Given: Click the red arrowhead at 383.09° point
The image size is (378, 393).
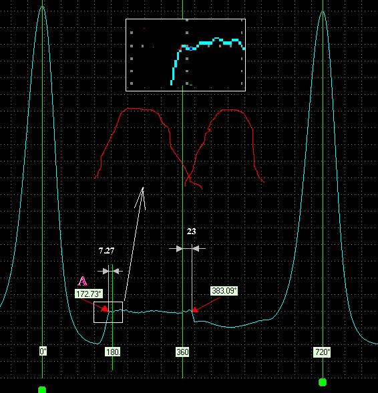Looking at the screenshot, I should click(x=196, y=310).
